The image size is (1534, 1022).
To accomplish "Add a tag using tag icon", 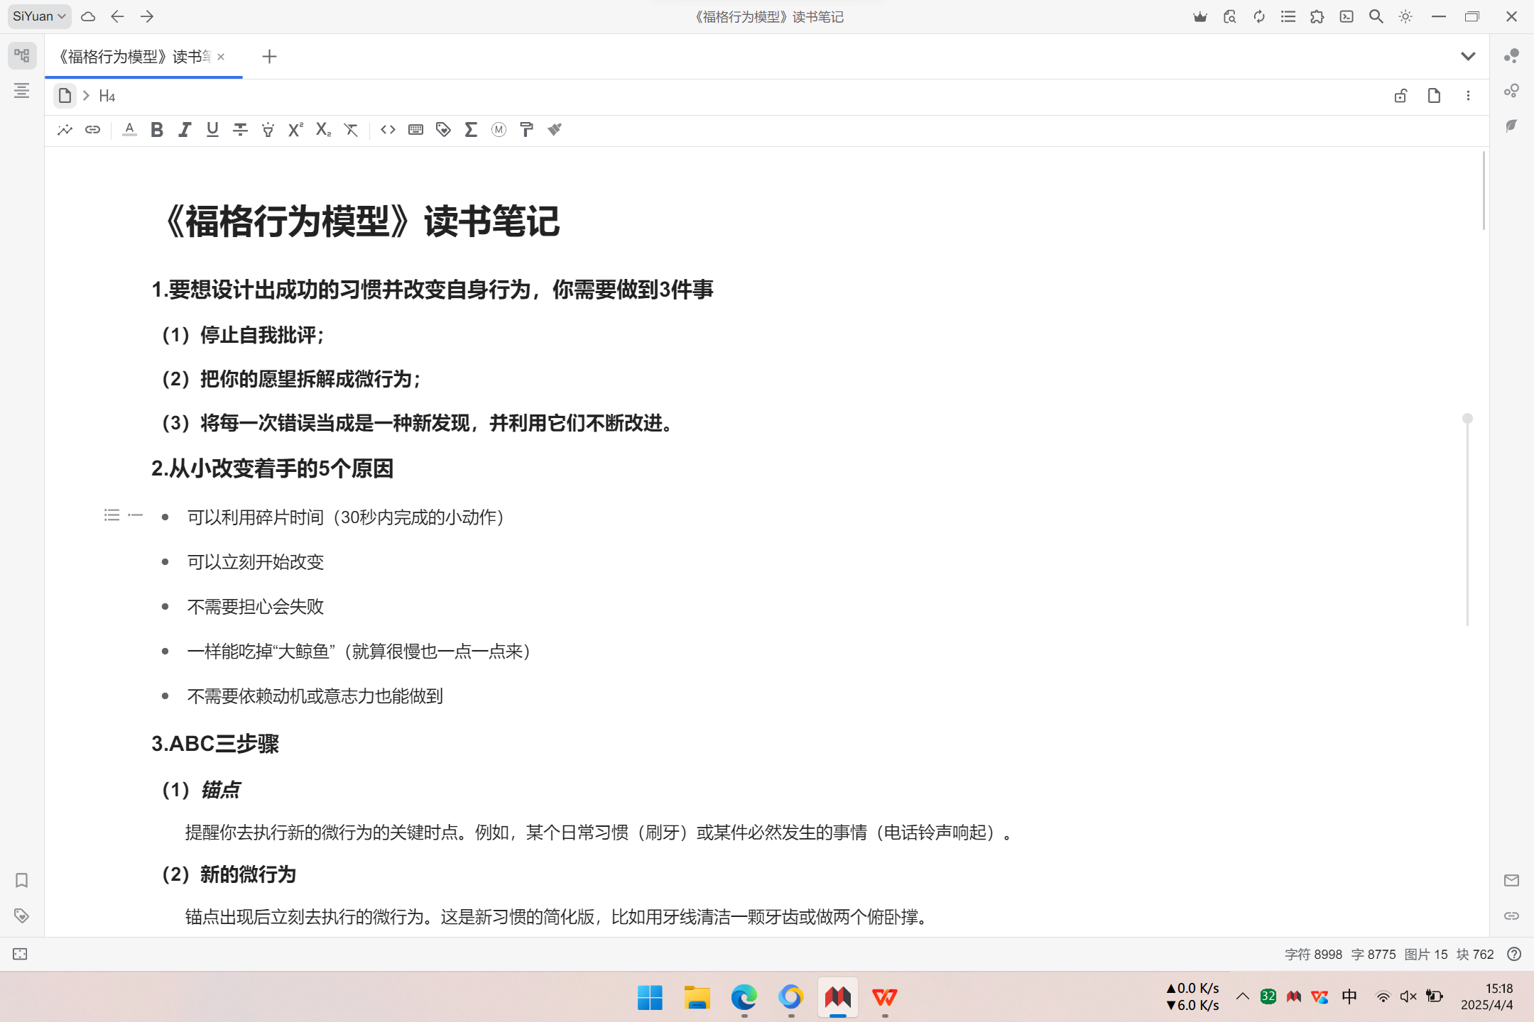I will point(443,130).
